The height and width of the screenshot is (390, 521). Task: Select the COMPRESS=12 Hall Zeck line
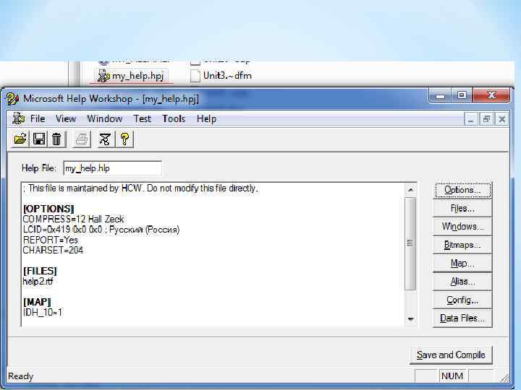coord(73,220)
